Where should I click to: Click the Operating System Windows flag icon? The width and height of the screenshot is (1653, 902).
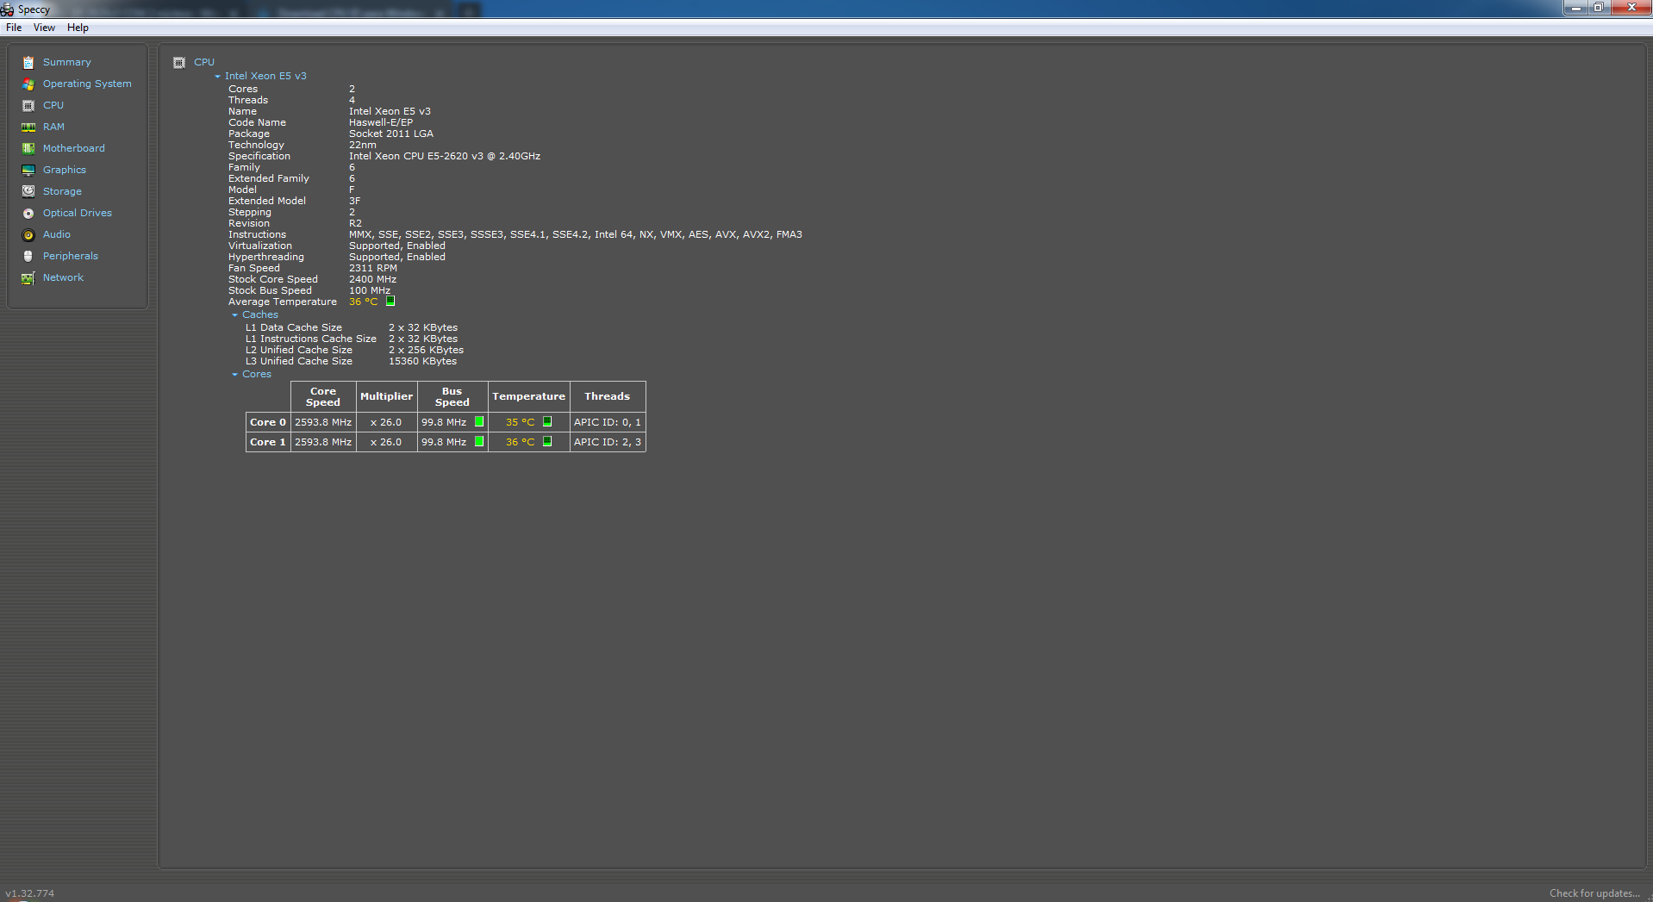click(x=28, y=84)
